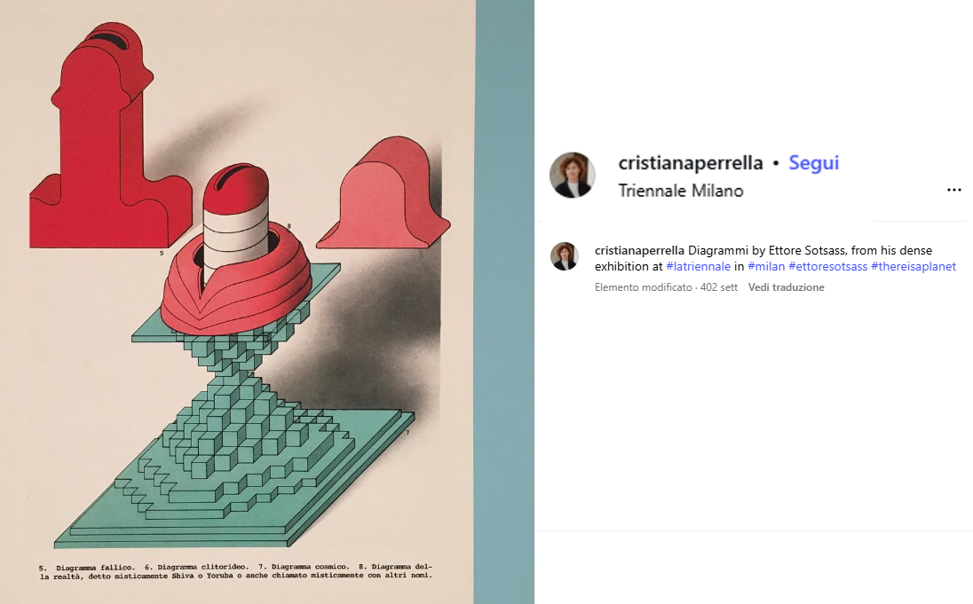Open the three-dots more options menu
Image resolution: width=973 pixels, height=604 pixels.
[953, 190]
